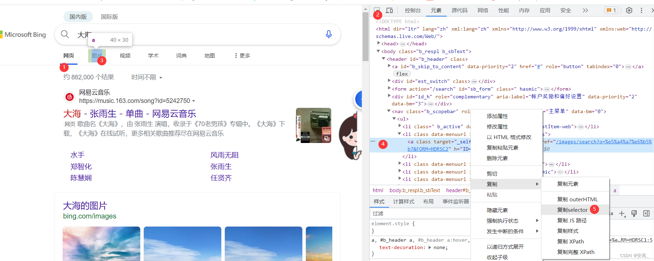Click the styles 过滤 filter field
Image resolution: width=654 pixels, height=261 pixels.
pos(420,213)
